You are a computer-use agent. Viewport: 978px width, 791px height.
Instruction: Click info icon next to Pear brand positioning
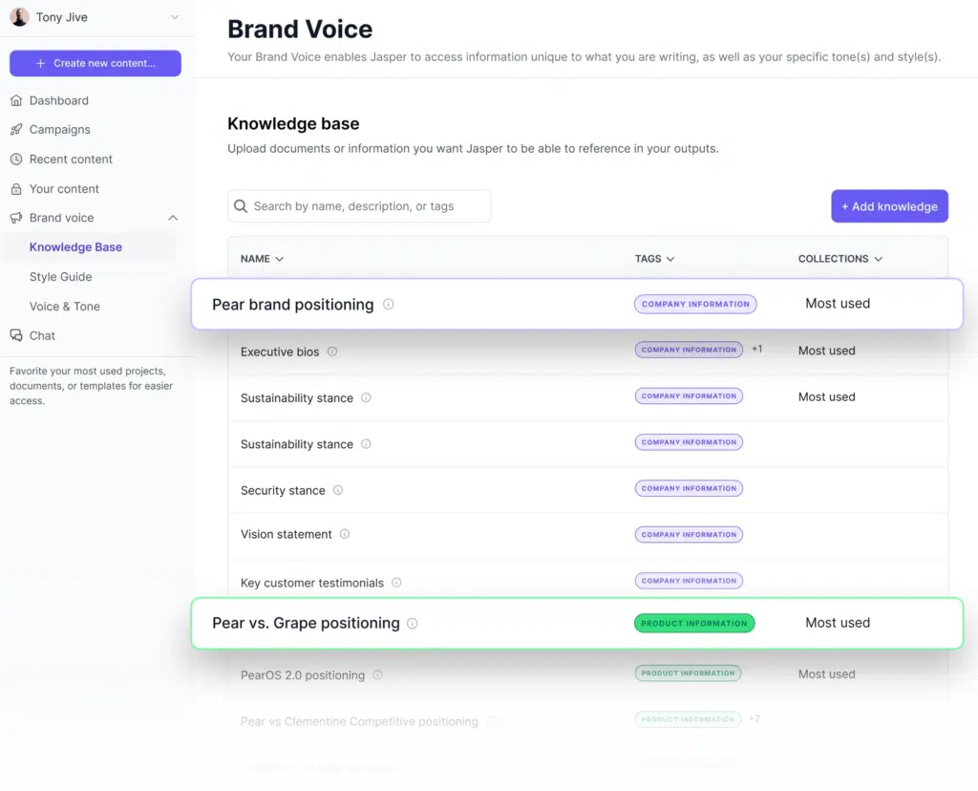pyautogui.click(x=389, y=305)
